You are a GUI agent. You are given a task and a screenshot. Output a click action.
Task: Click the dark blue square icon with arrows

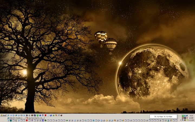[x=35, y=115]
